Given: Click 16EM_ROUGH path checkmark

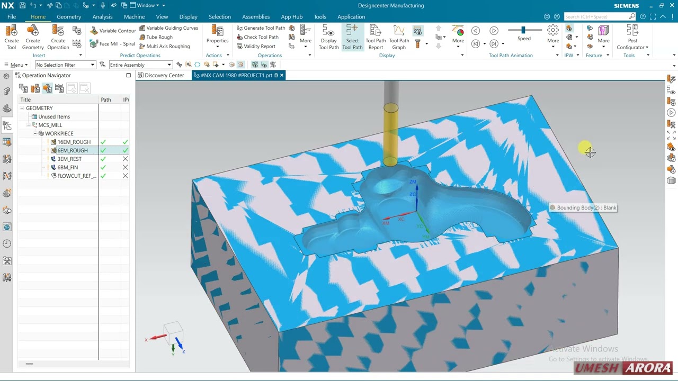Looking at the screenshot, I should coord(103,142).
